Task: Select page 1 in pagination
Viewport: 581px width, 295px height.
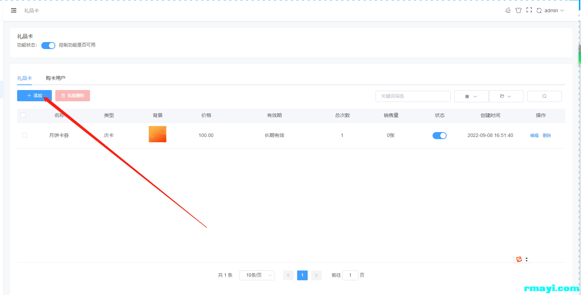Action: pos(302,275)
